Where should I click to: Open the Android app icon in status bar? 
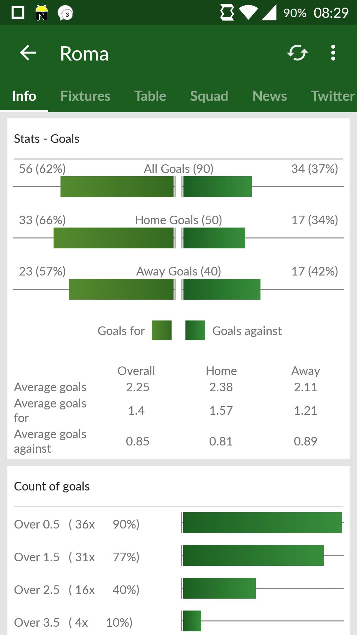coord(41,13)
